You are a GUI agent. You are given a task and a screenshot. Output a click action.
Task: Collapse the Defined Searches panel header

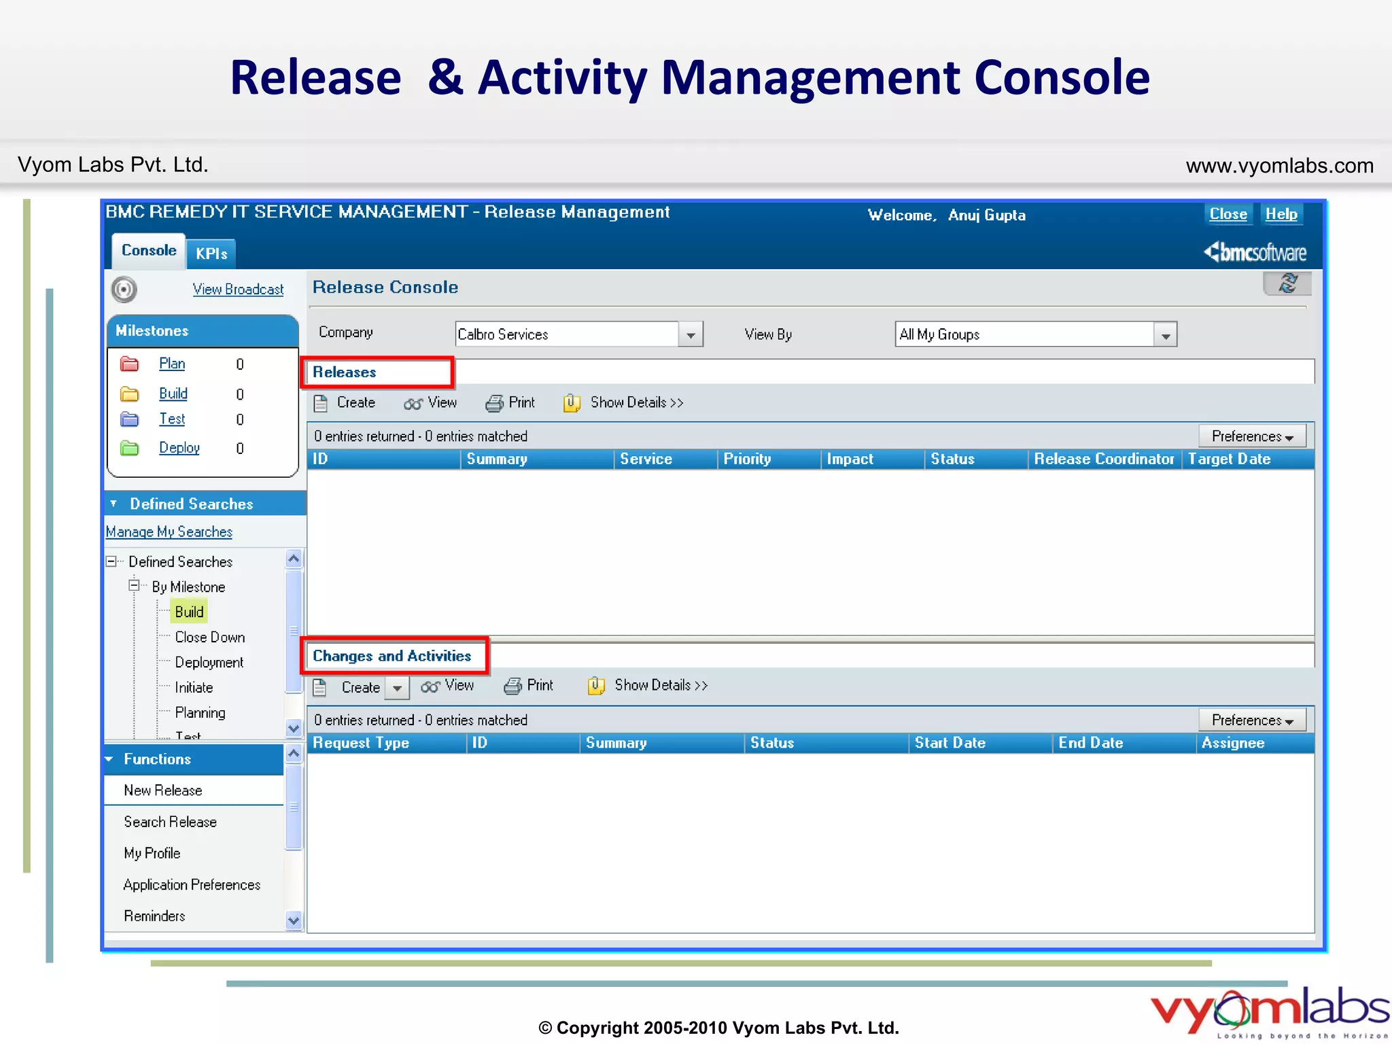coord(205,504)
